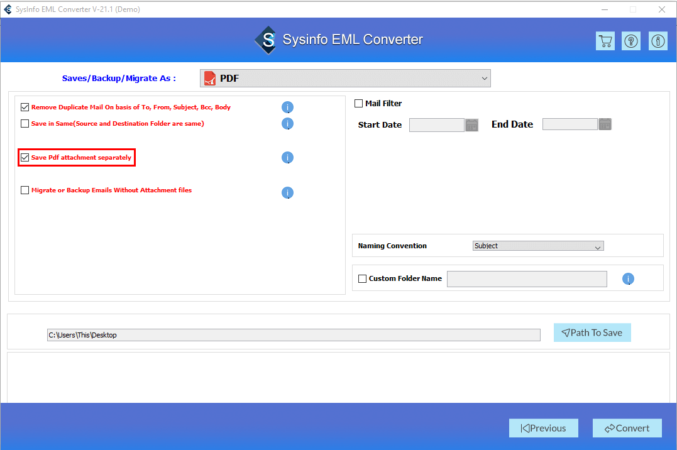Click the Path To Save button
677x450 pixels.
(x=592, y=332)
